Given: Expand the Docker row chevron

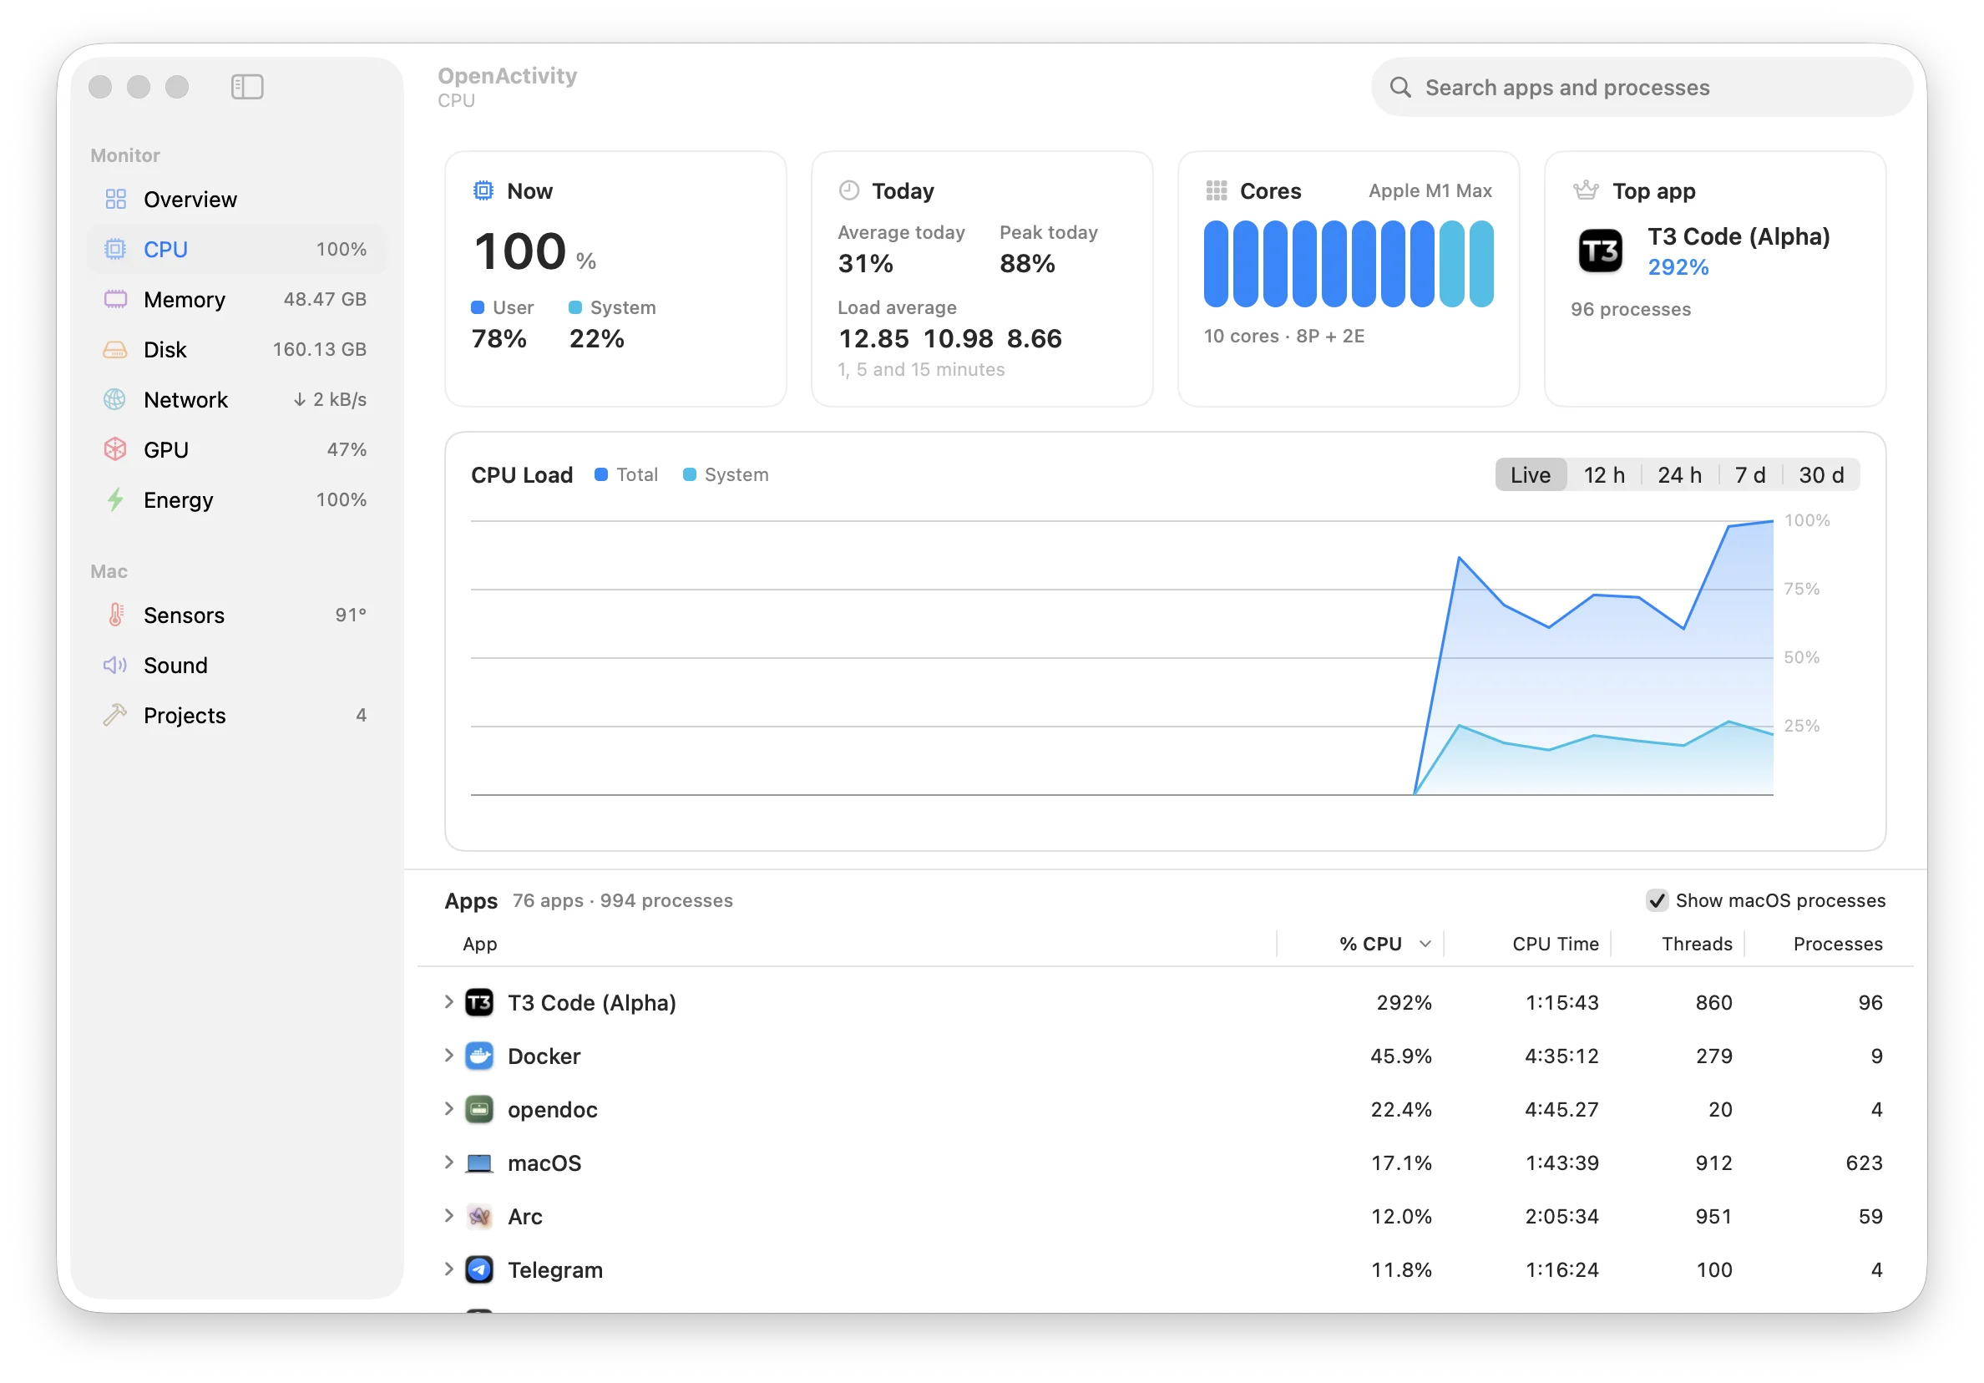Looking at the screenshot, I should [x=448, y=1056].
